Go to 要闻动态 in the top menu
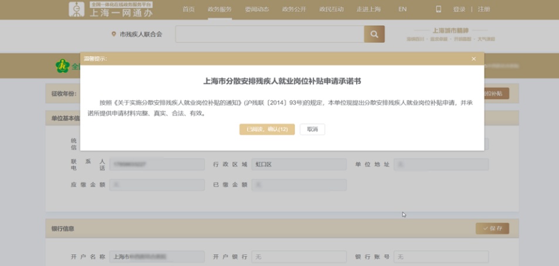 pyautogui.click(x=256, y=9)
